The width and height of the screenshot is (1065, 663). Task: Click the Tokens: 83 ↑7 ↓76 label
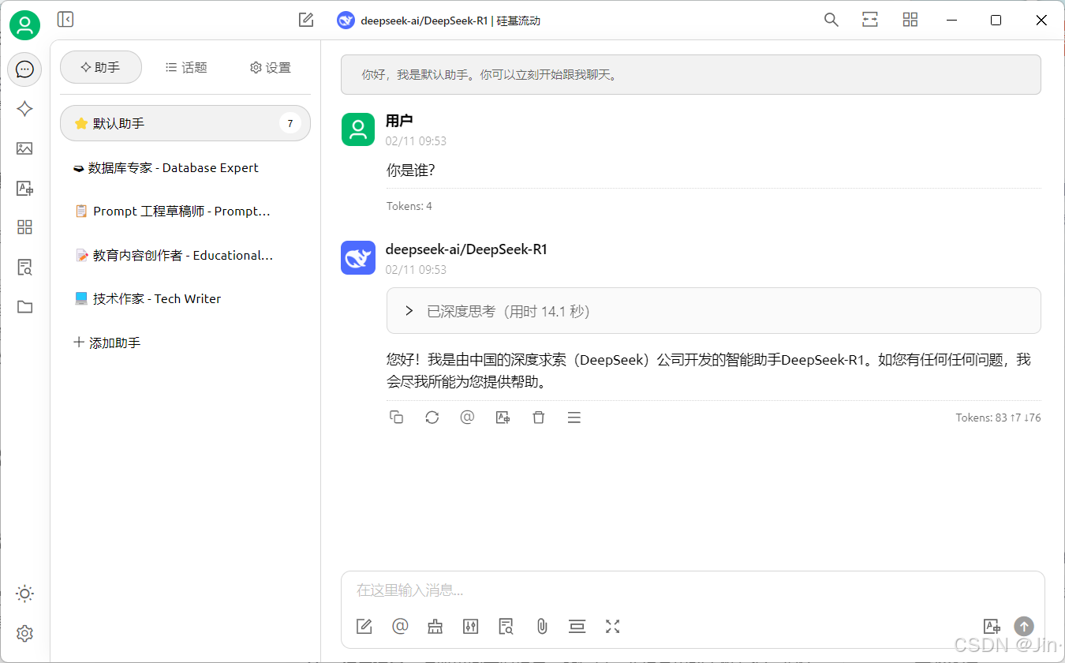pos(998,418)
